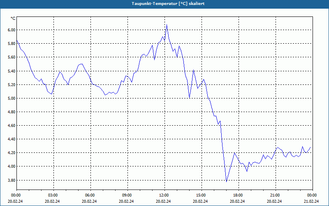Viewport: 329px width, 206px height.
Task: Click the '20.02.24' date under 12:00
Action: [x=163, y=201]
